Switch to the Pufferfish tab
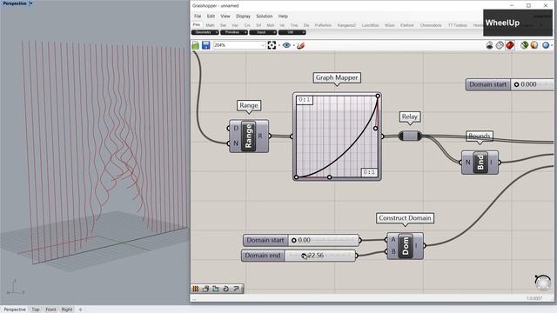The width and height of the screenshot is (557, 313). coord(323,25)
